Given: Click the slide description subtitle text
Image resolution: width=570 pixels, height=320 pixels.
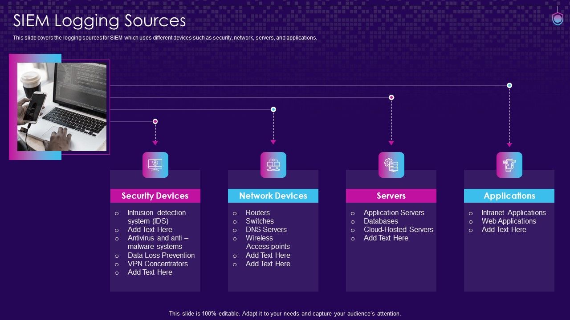Looking at the screenshot, I should point(165,38).
